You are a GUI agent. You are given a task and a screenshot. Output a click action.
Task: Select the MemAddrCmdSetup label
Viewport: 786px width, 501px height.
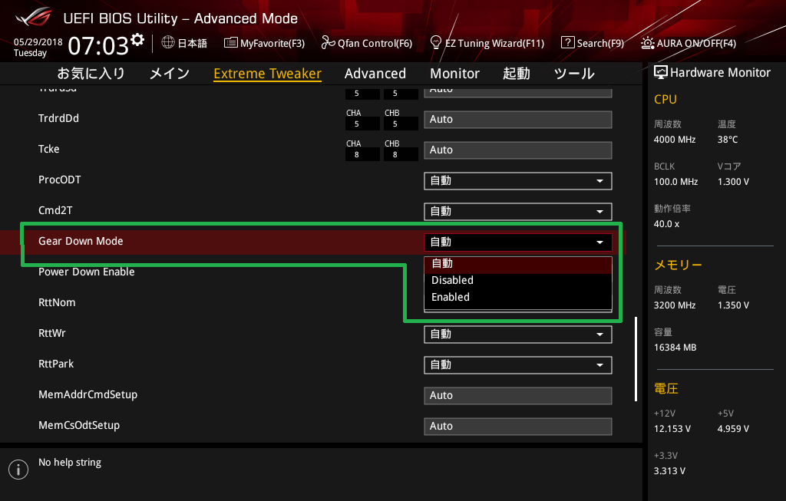click(88, 395)
